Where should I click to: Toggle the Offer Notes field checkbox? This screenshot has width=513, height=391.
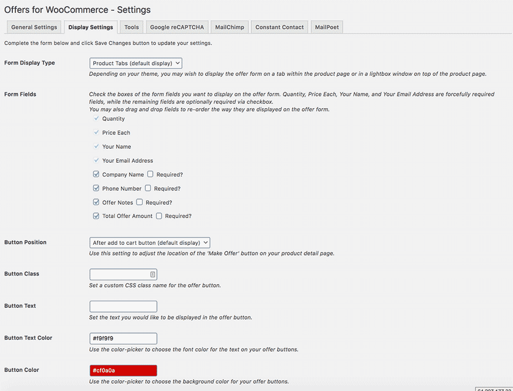pyautogui.click(x=96, y=202)
